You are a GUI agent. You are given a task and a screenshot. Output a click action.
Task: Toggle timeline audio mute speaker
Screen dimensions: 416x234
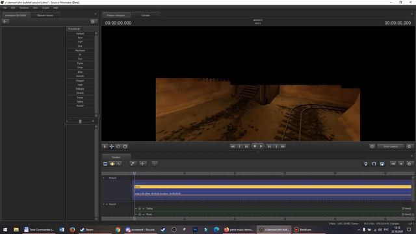(401, 164)
